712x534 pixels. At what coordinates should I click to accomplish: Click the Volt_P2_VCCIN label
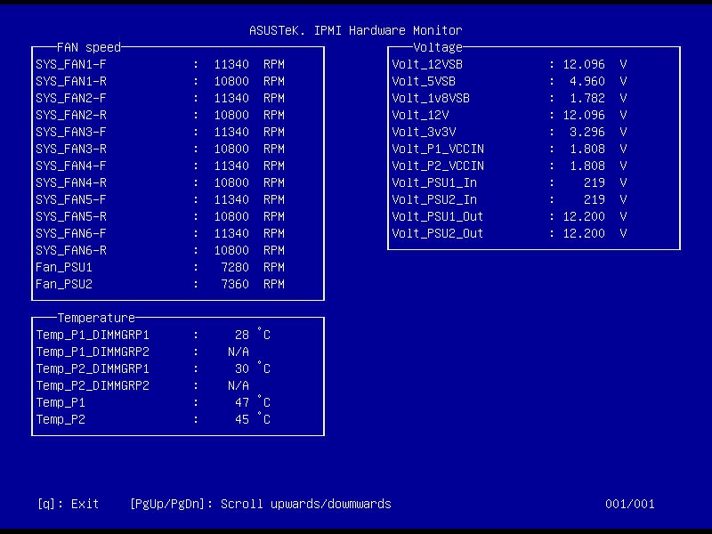(438, 166)
